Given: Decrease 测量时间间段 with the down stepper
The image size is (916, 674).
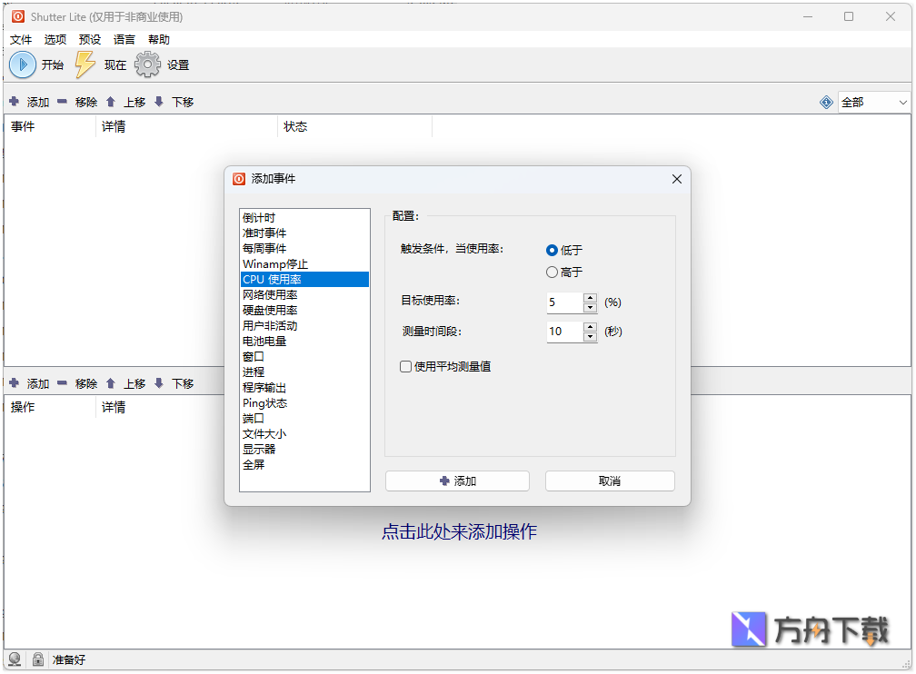Looking at the screenshot, I should pyautogui.click(x=591, y=337).
